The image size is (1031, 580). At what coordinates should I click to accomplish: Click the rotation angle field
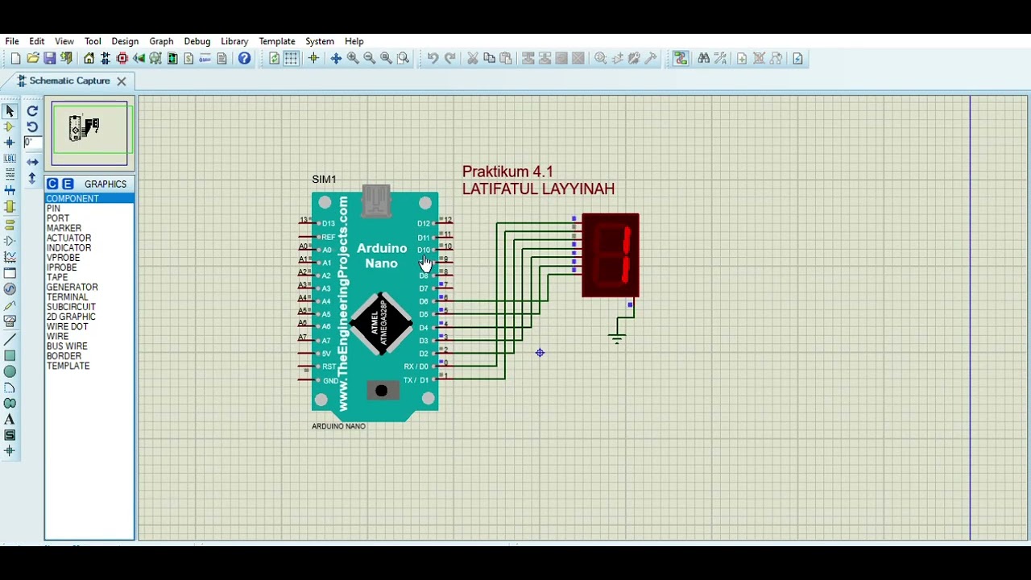tap(32, 143)
